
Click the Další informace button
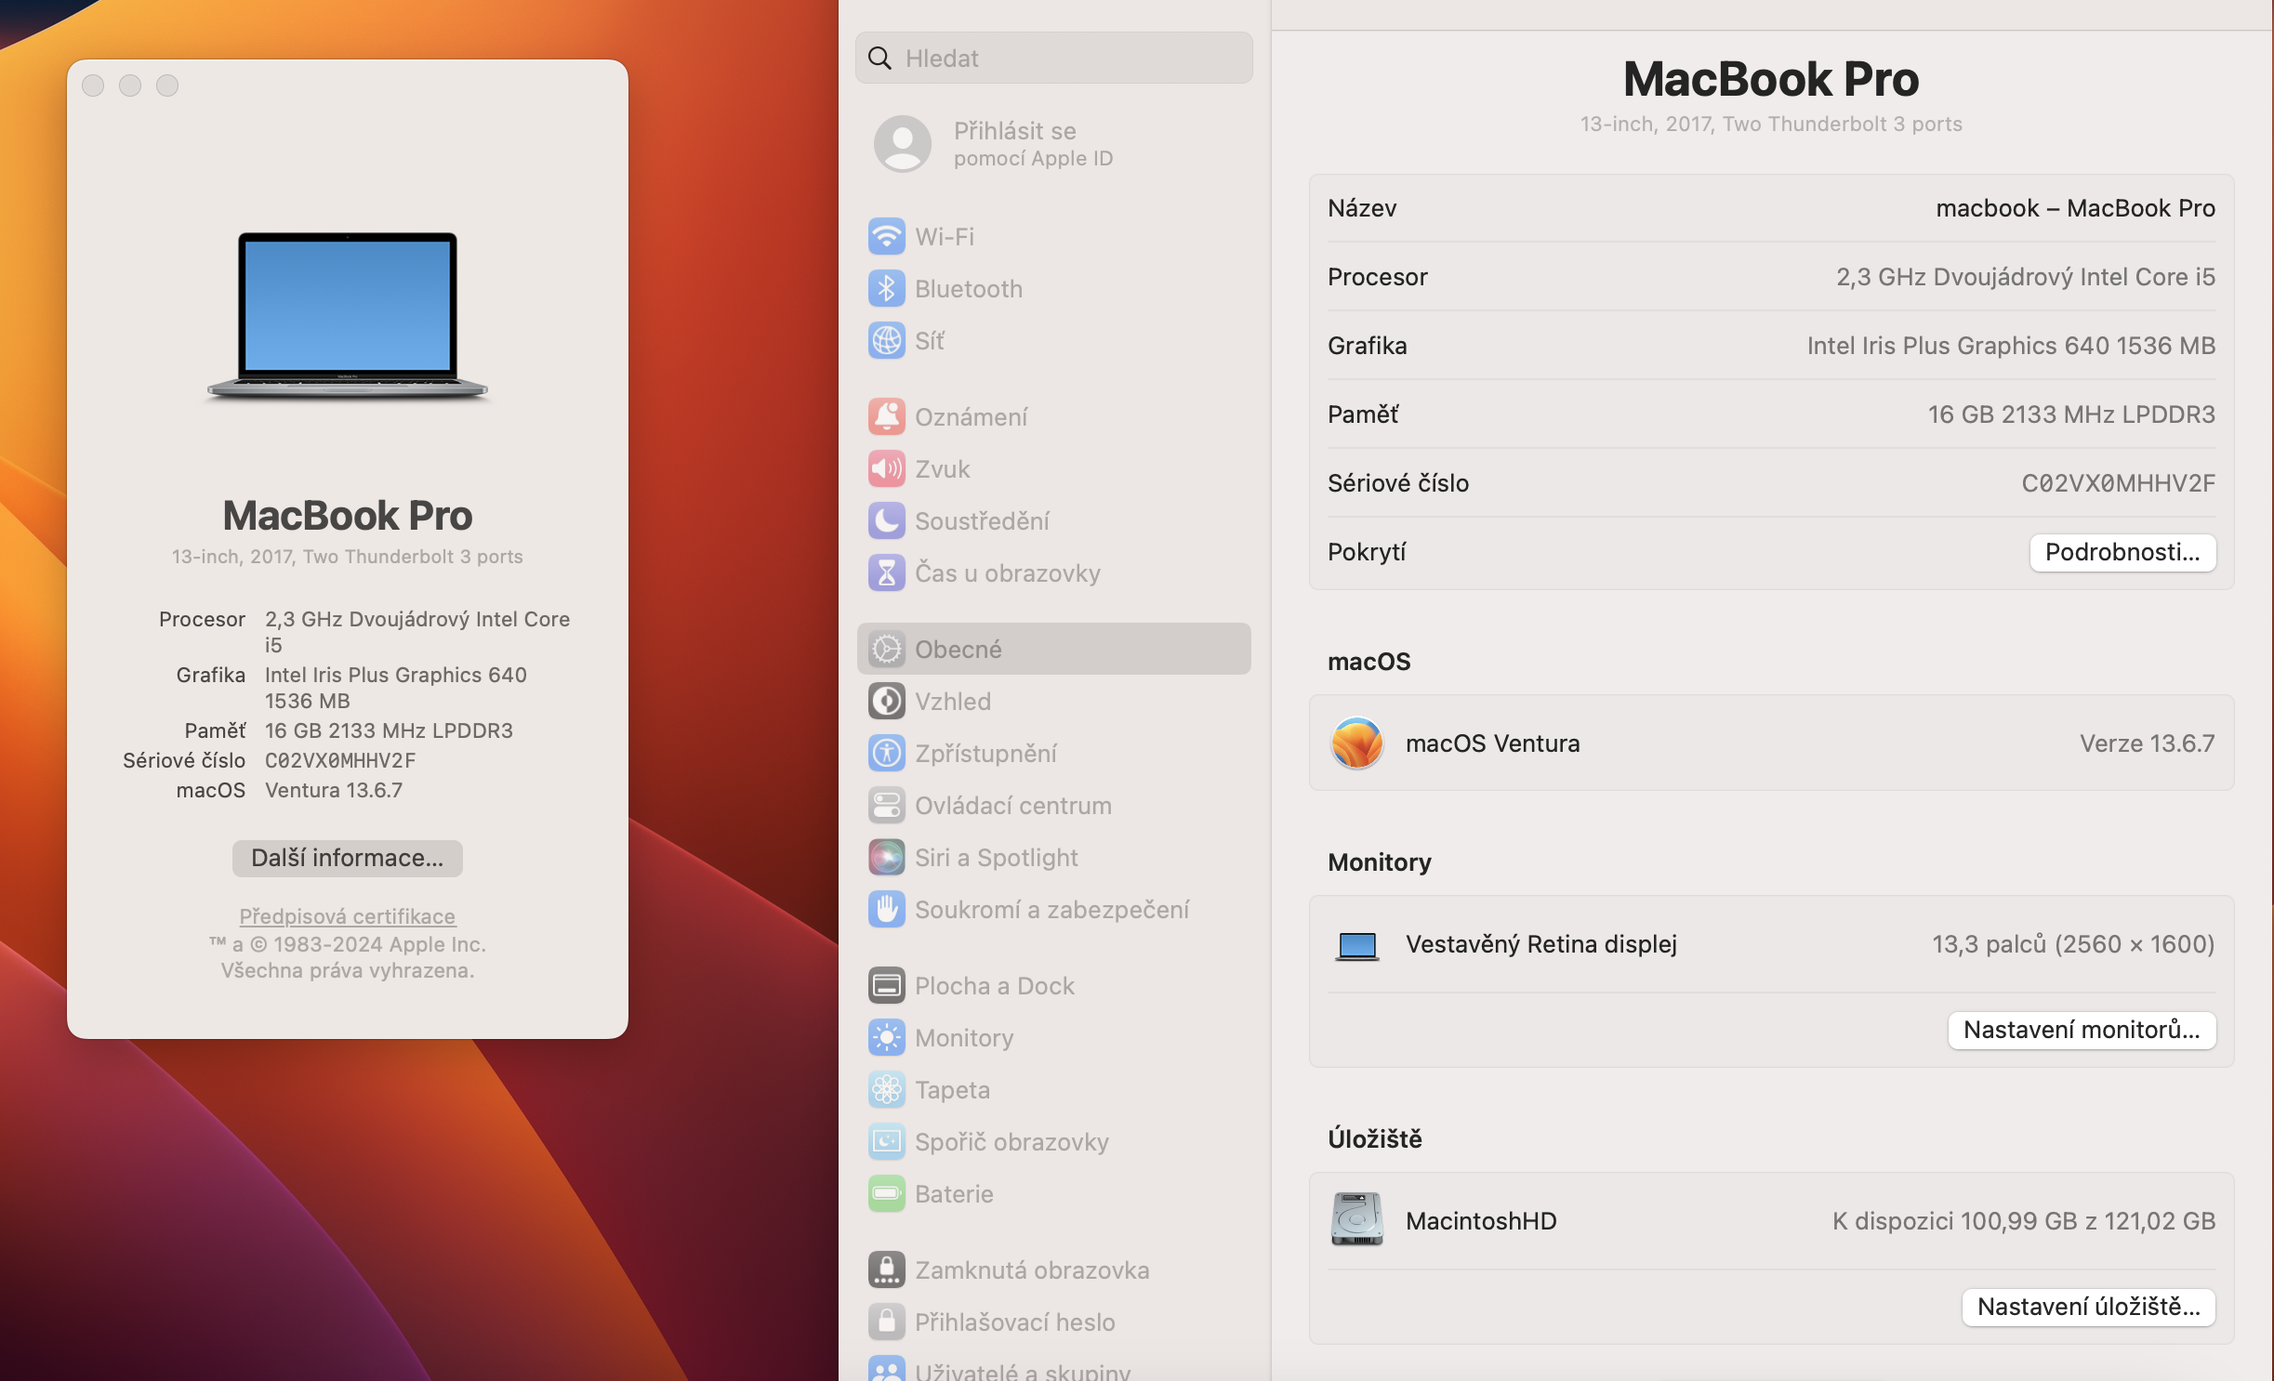pyautogui.click(x=347, y=857)
